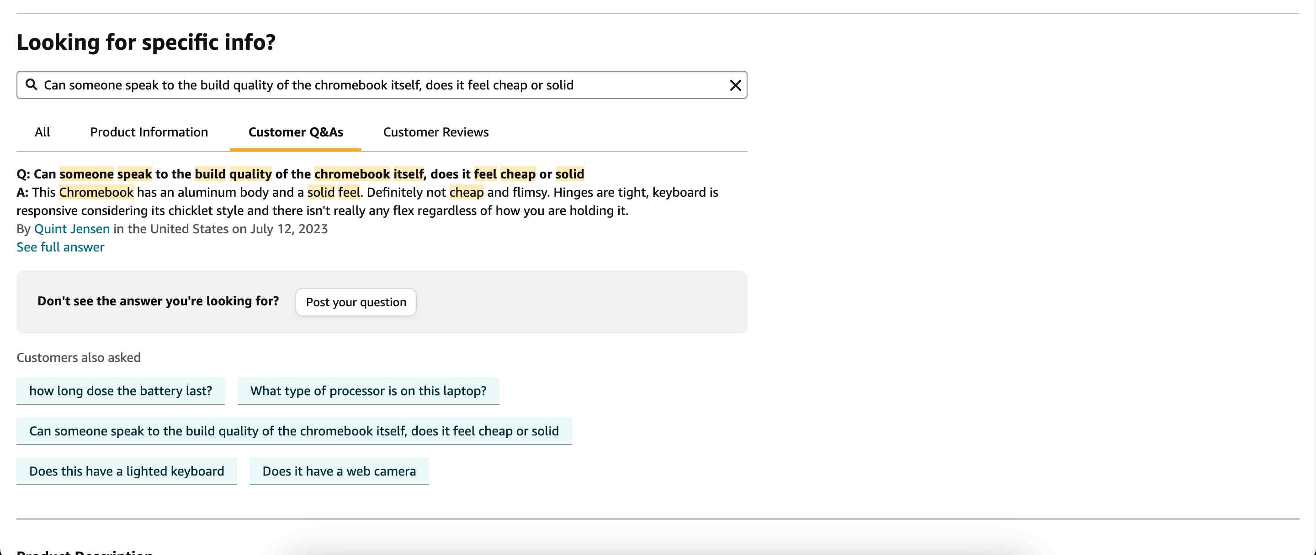Click the search icon in the search bar
The image size is (1316, 555).
29,84
